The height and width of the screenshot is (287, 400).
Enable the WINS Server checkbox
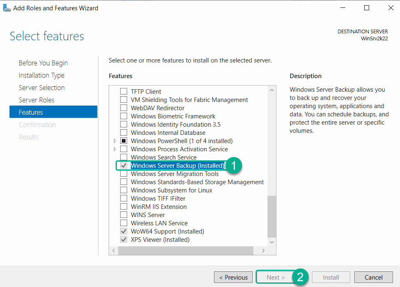pos(124,215)
